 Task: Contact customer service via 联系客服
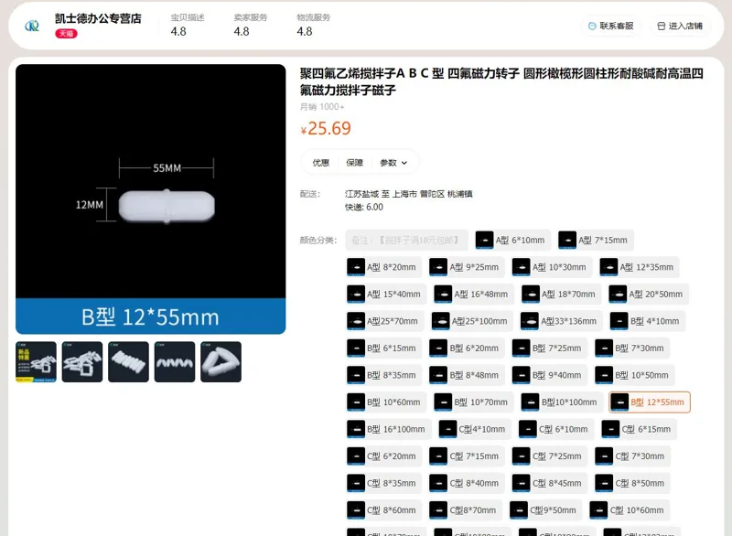point(611,26)
